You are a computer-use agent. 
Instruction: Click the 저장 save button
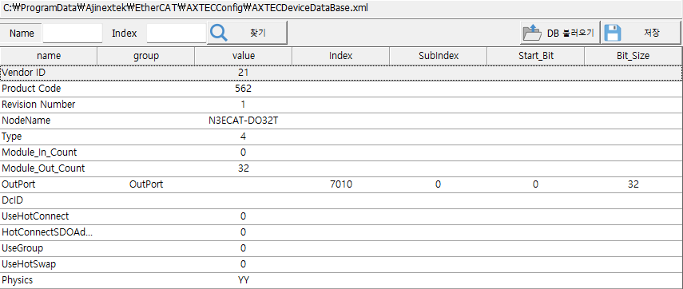tap(641, 33)
